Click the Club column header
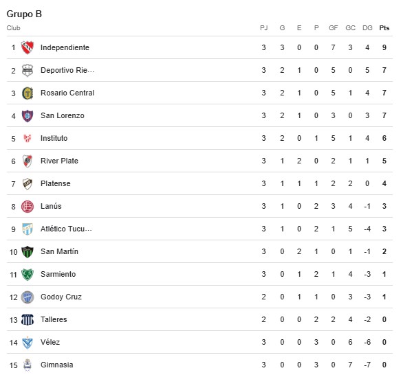Image resolution: width=401 pixels, height=377 pixels. [13, 28]
